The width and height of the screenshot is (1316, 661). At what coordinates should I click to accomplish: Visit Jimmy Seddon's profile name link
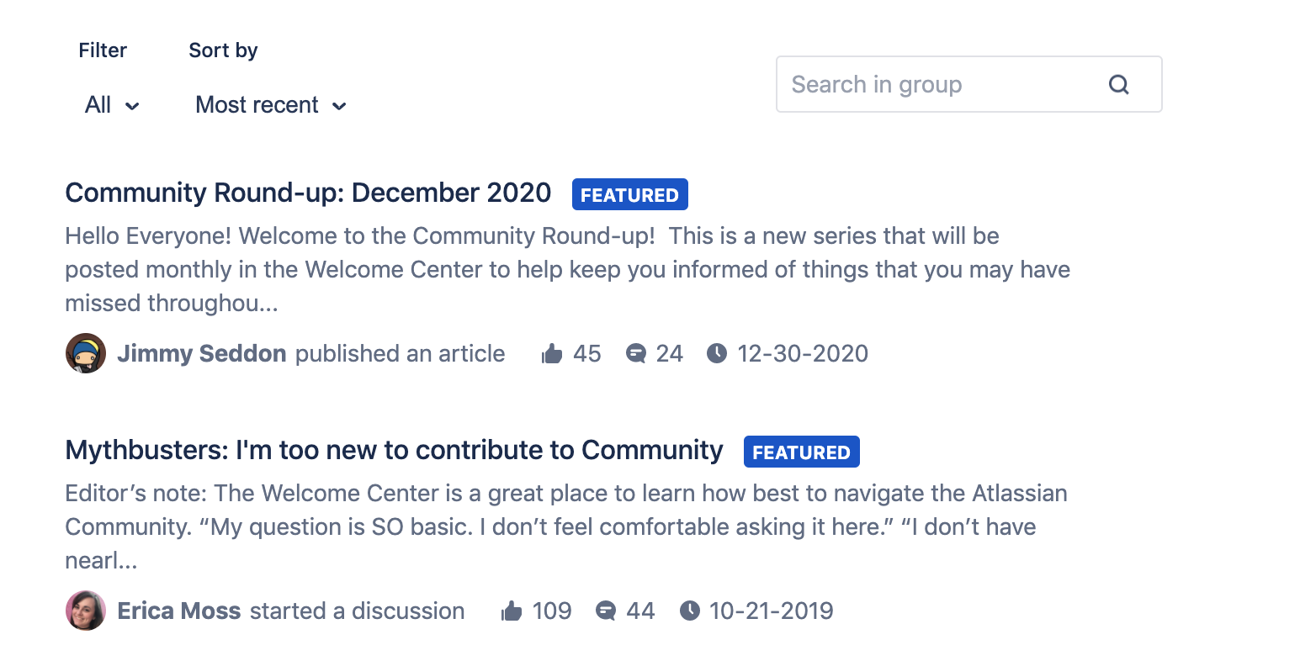[202, 353]
